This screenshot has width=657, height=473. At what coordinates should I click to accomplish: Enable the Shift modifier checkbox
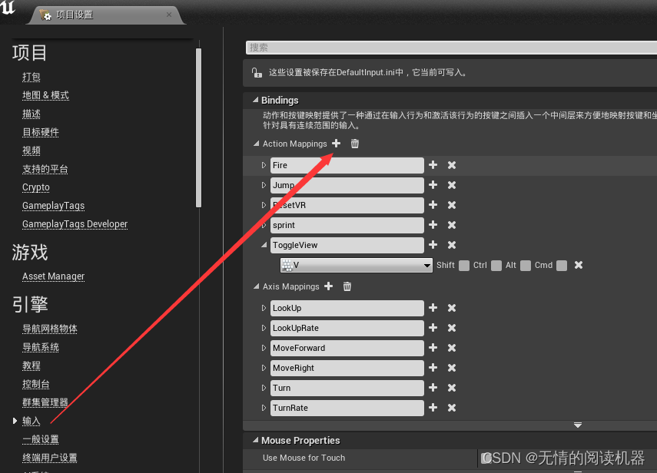pyautogui.click(x=464, y=266)
